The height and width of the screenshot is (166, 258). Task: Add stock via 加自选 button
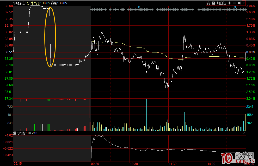(221, 3)
